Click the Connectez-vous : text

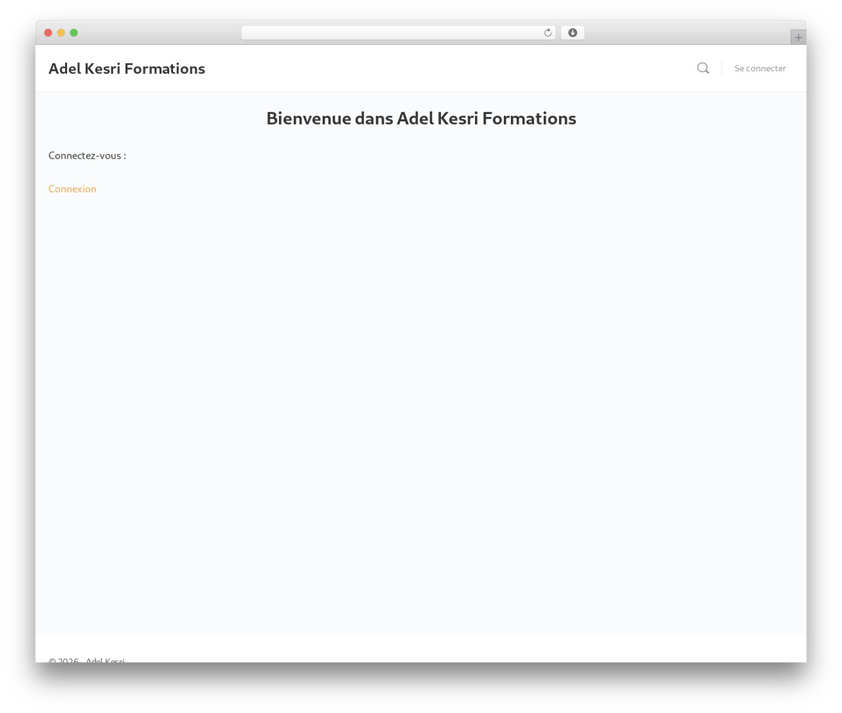(x=87, y=156)
